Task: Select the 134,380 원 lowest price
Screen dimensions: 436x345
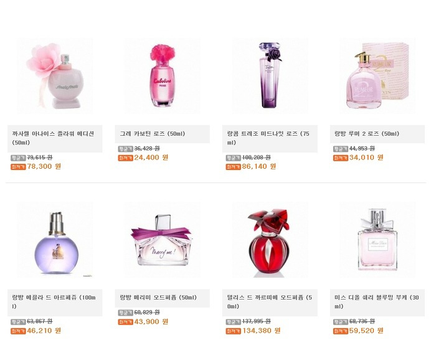Action: (x=261, y=331)
